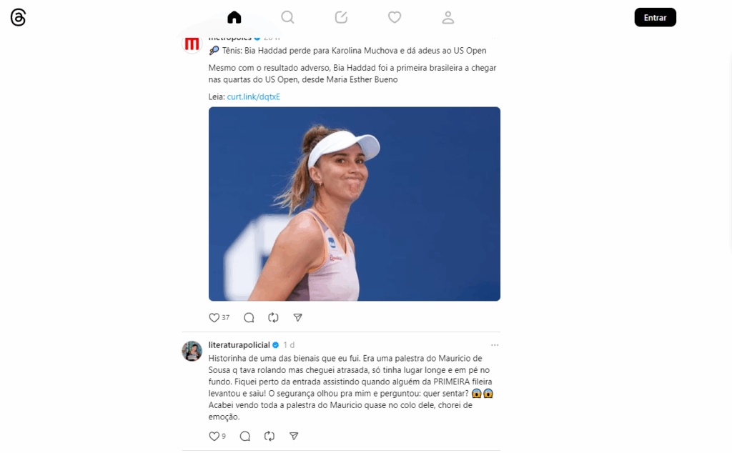Repost the Bia Haddad tennis post
Viewport: 732px width, 453px height.
point(273,318)
